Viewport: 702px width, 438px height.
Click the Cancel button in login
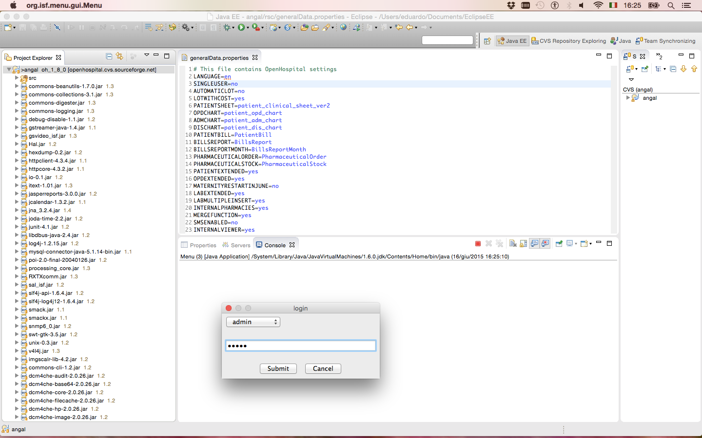click(323, 368)
